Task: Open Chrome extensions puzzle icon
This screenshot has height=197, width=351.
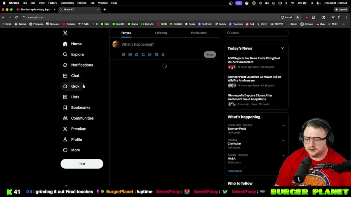Action: click(313, 17)
